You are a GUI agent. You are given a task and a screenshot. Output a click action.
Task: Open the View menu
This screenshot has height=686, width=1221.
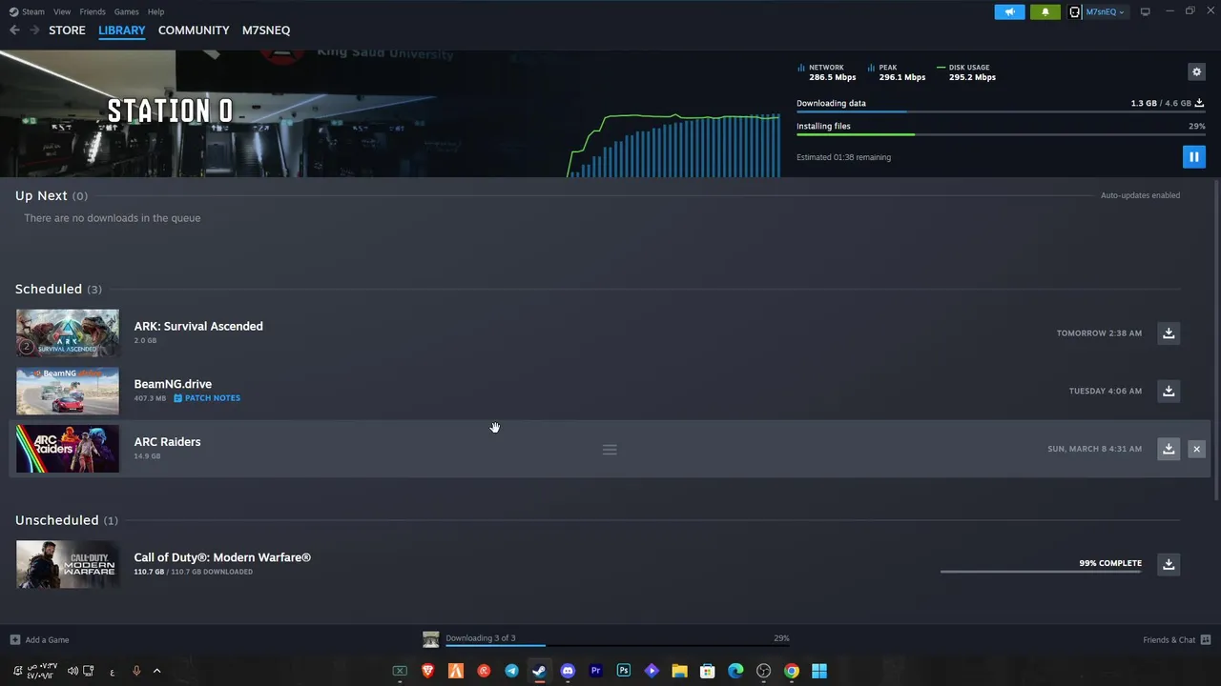click(62, 11)
